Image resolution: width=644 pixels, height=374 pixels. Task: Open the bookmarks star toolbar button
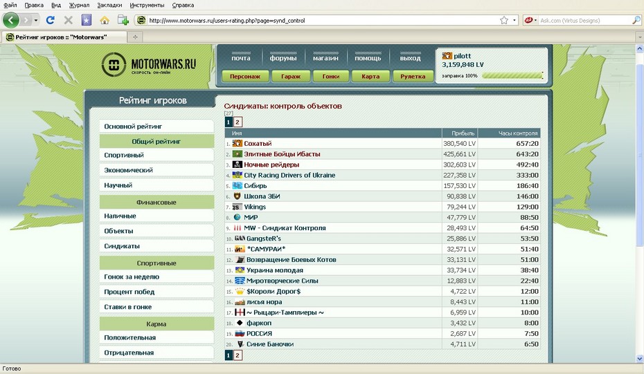pyautogui.click(x=87, y=20)
